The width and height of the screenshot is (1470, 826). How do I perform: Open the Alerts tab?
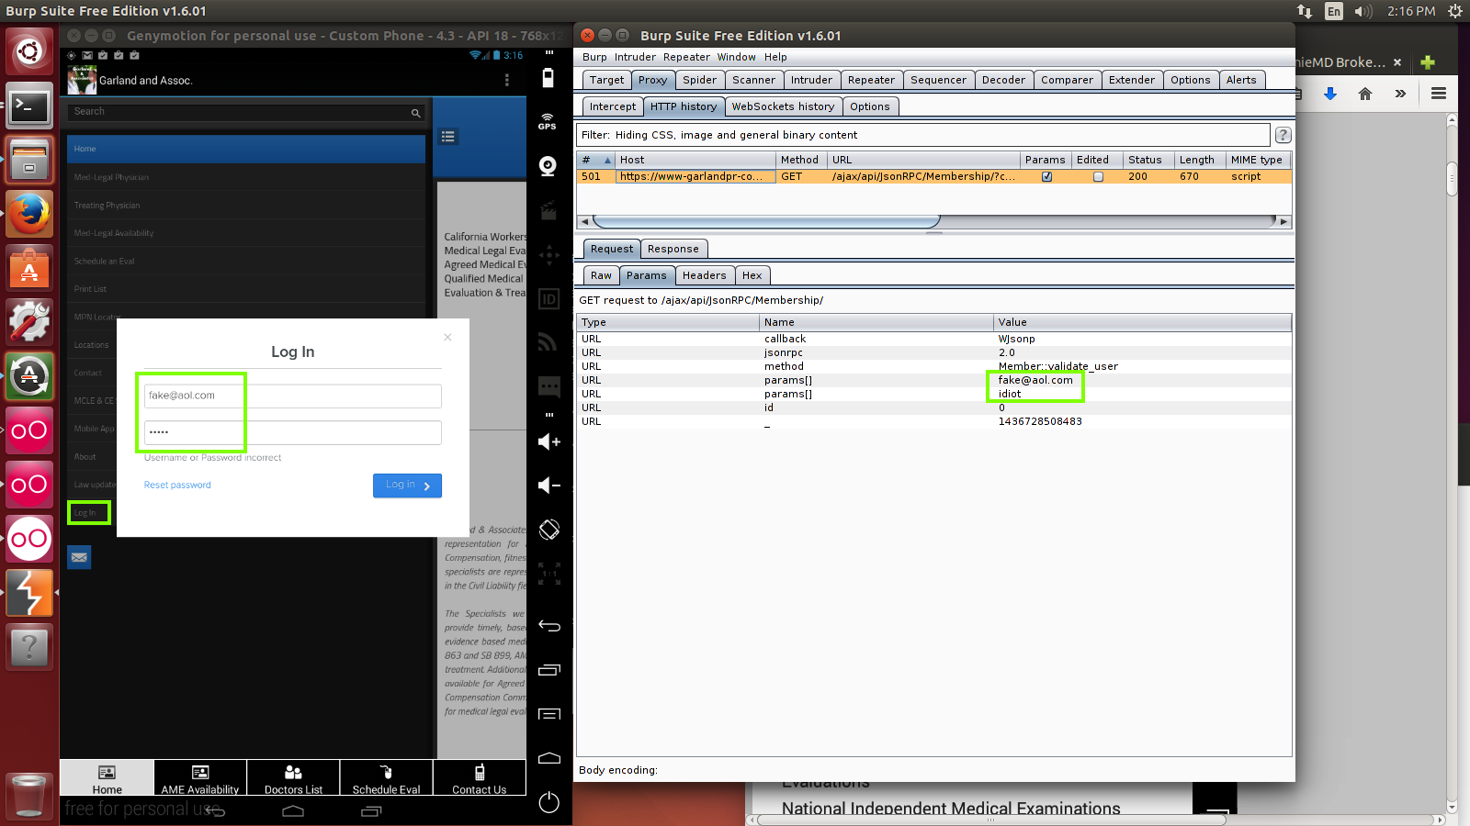point(1241,80)
